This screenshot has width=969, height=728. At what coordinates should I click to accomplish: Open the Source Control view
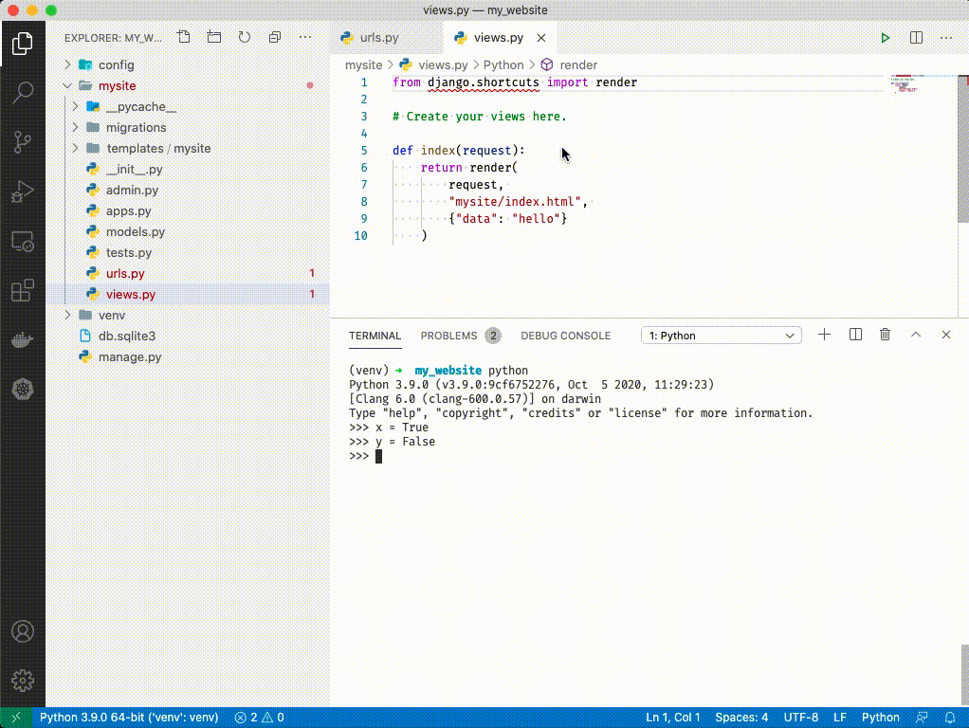(23, 143)
